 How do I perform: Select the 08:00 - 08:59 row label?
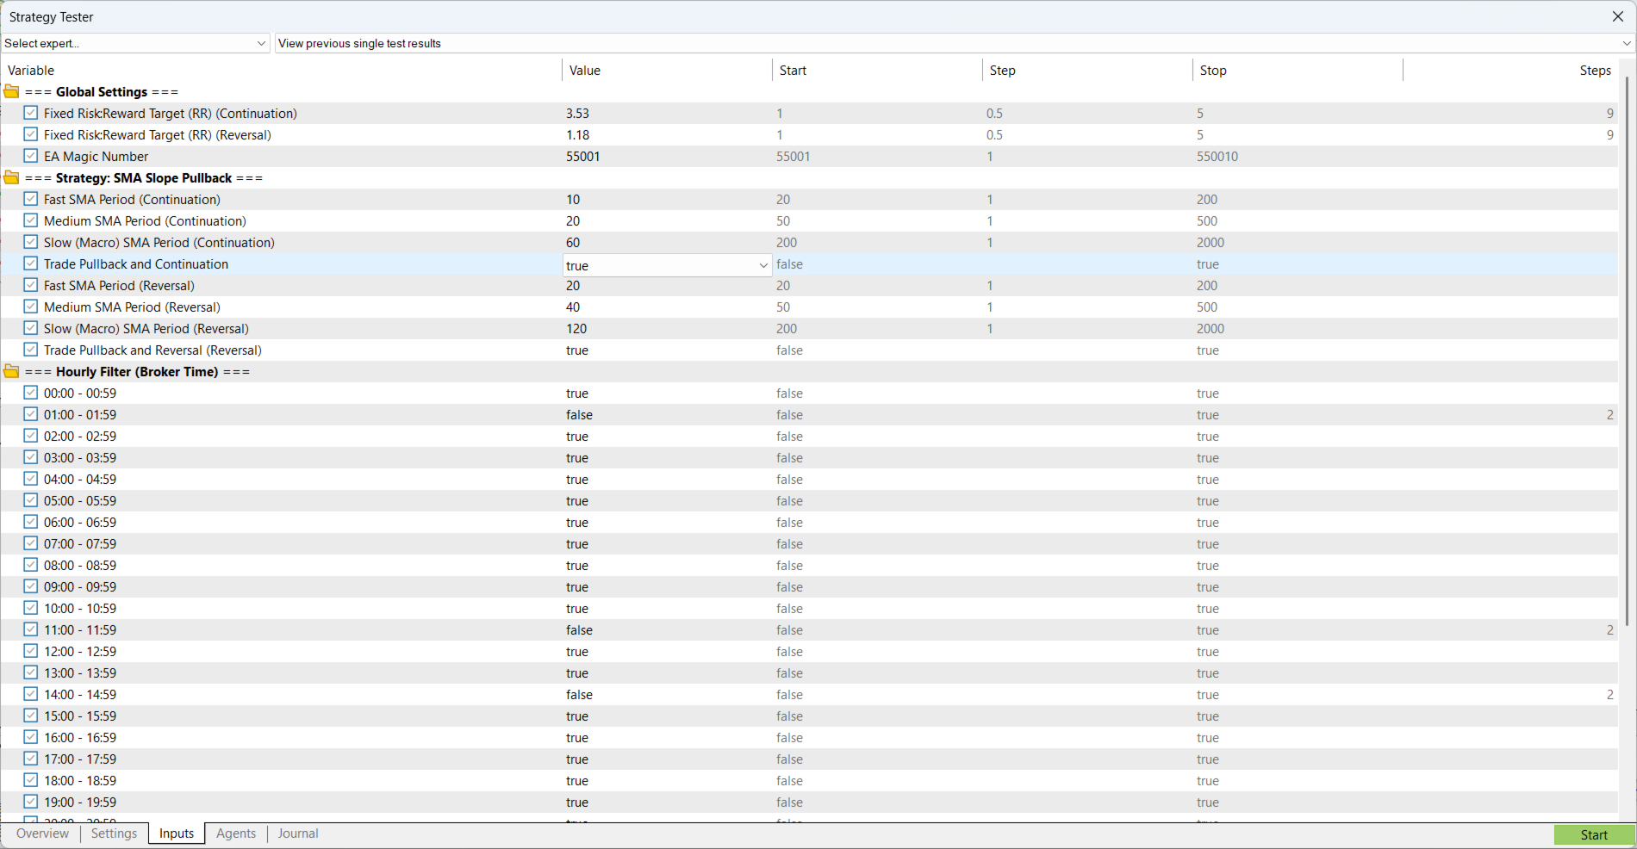point(80,566)
